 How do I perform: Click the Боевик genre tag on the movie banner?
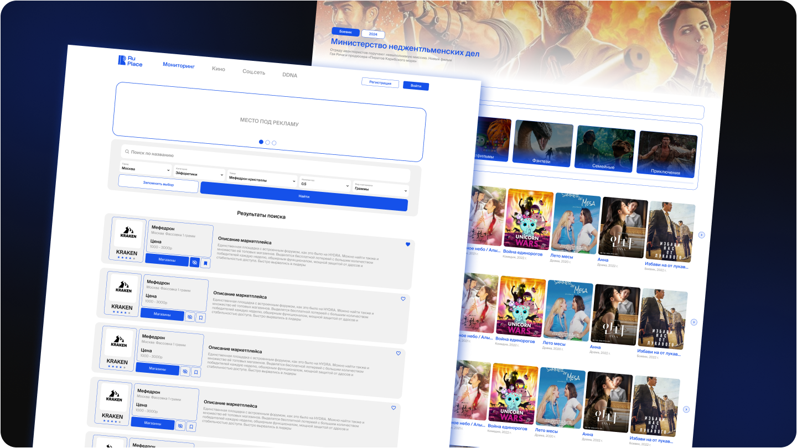coord(345,32)
